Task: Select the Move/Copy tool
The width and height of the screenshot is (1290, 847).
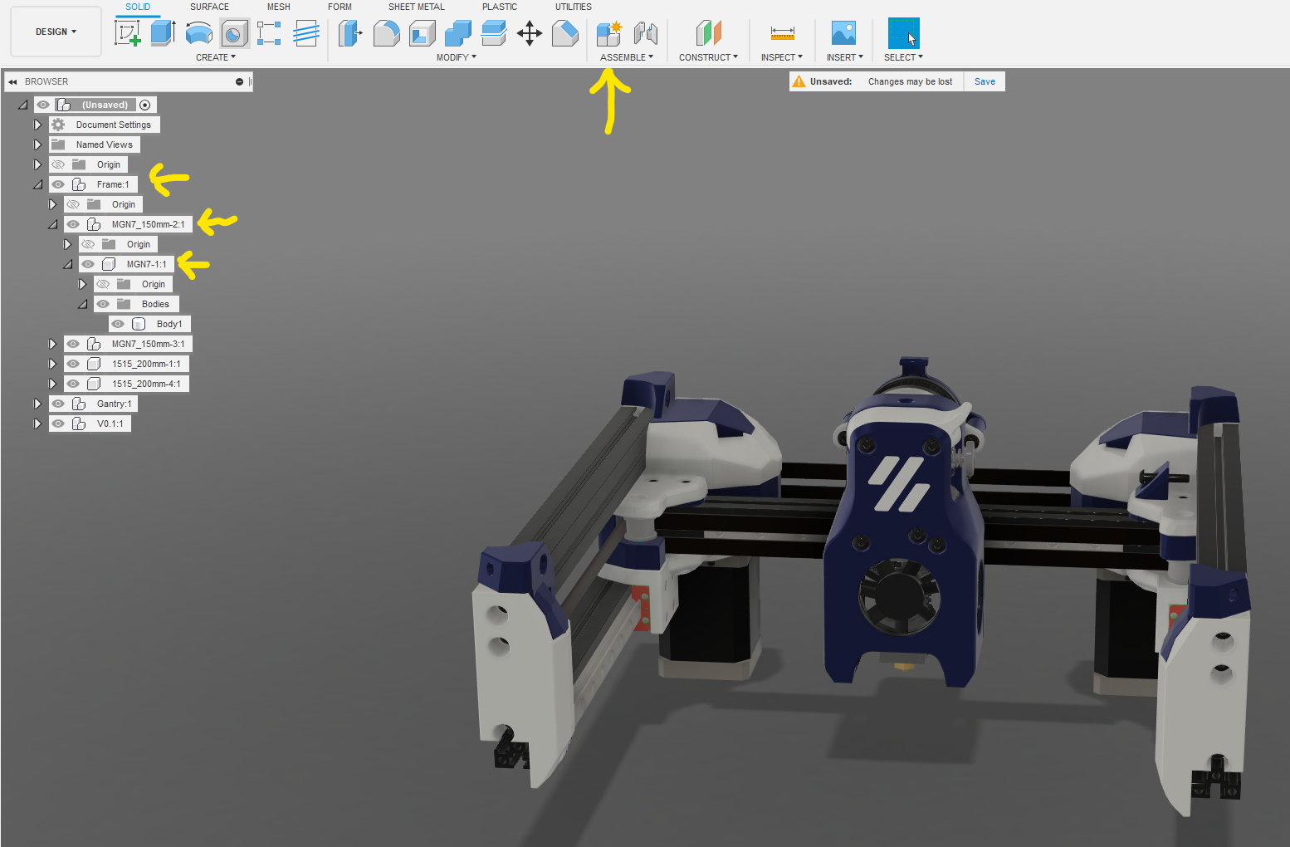Action: coord(529,33)
